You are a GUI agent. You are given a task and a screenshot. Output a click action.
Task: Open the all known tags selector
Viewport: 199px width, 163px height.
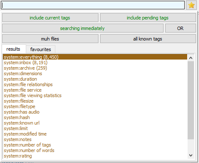(148, 39)
